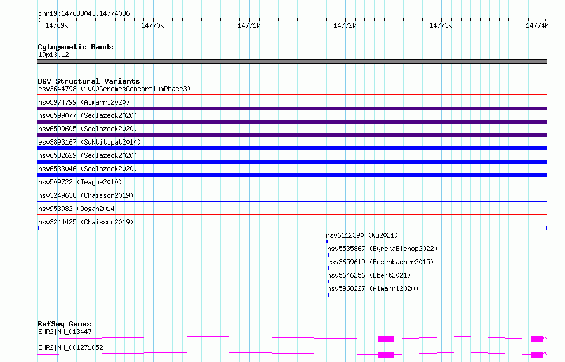Open variant nsv6532629 (Sedlazeck2020)
Screen dimensions: 565x362
pyautogui.click(x=88, y=155)
